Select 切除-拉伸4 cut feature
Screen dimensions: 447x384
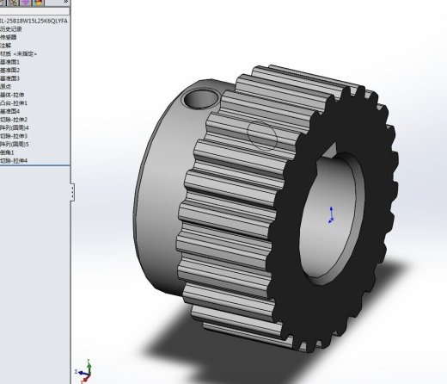pyautogui.click(x=14, y=161)
